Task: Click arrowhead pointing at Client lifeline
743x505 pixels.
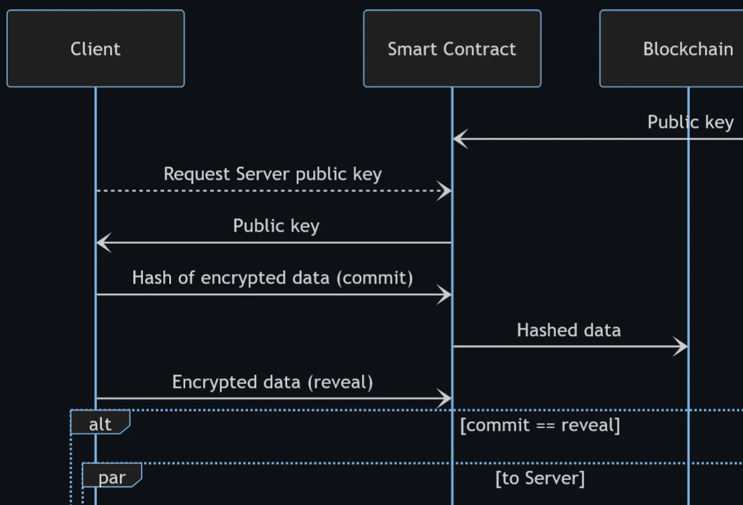Action: point(104,243)
